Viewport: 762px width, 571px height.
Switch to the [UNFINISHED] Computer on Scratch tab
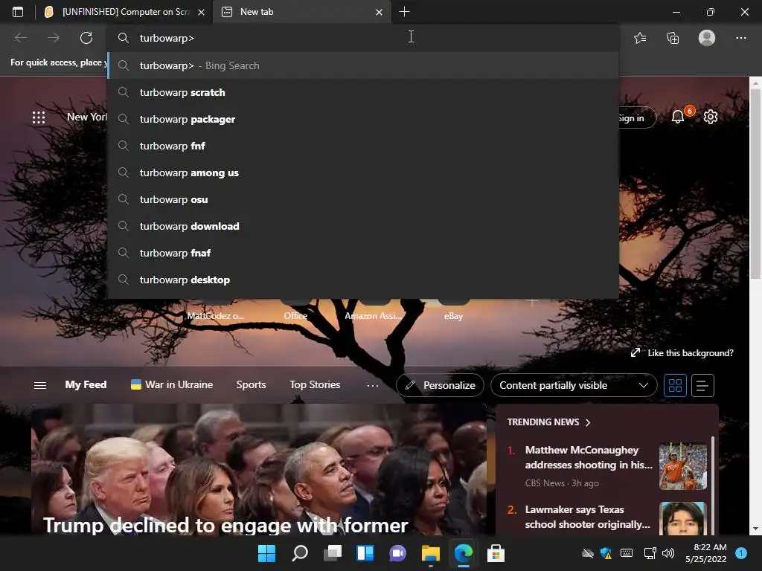125,12
